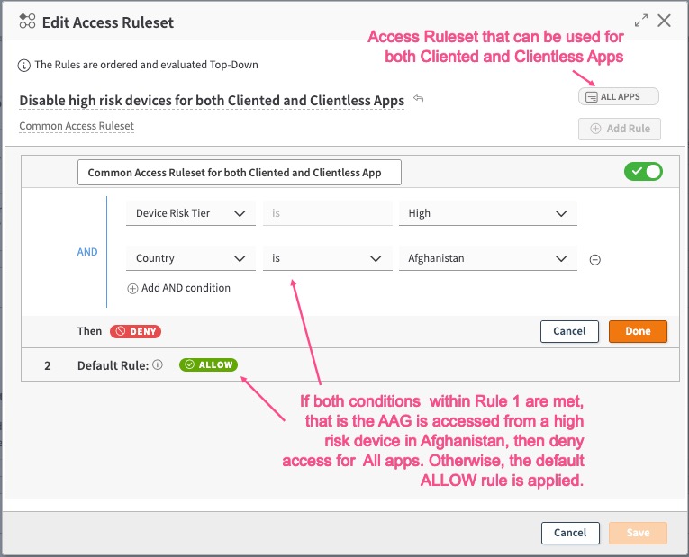This screenshot has height=557, width=689.
Task: Click the ruleset icon beside Edit Access Ruleset
Action: (x=28, y=22)
